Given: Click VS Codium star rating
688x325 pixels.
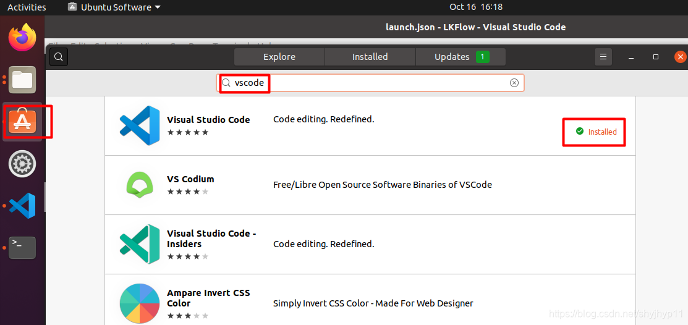Looking at the screenshot, I should (188, 192).
